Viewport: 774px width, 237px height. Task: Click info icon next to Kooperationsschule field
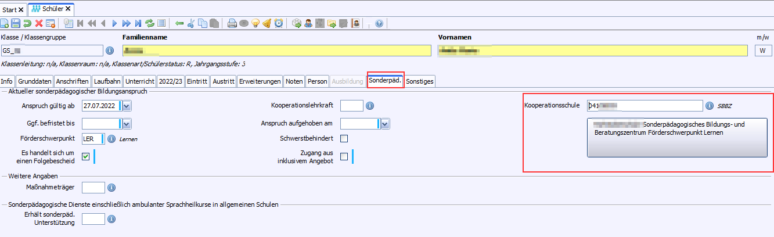(x=709, y=106)
